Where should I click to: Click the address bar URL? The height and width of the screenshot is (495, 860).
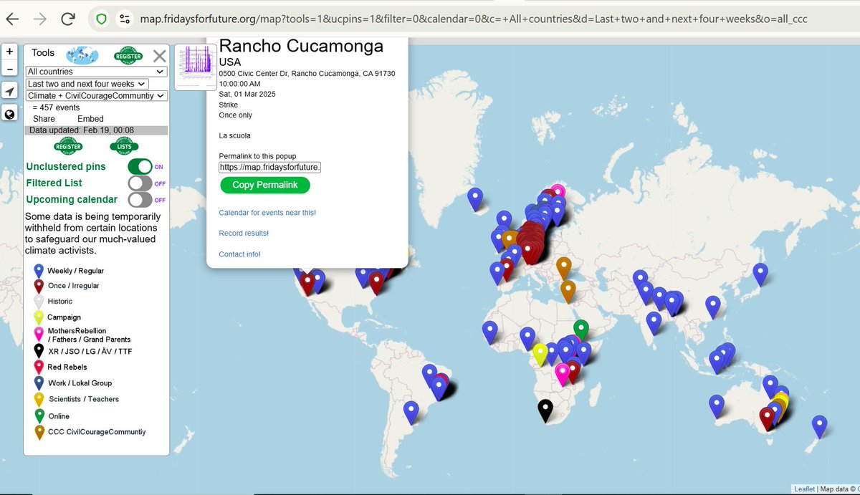point(473,19)
